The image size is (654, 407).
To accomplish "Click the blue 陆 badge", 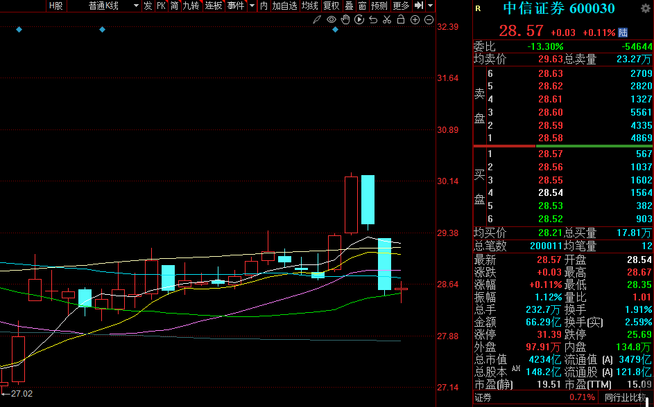I will [x=623, y=33].
